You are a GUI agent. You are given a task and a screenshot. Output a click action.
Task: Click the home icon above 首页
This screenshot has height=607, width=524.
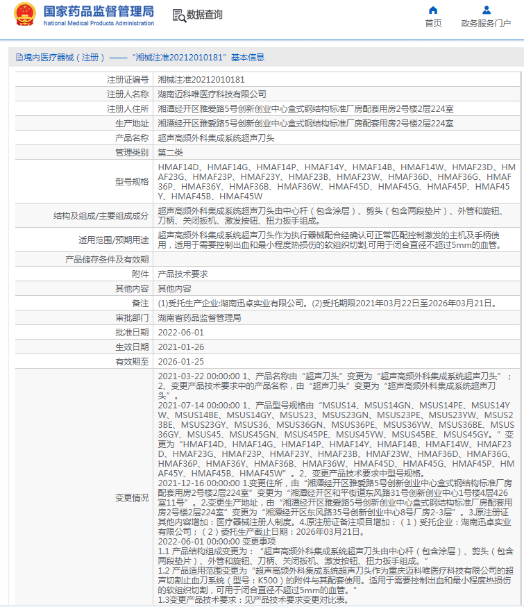pyautogui.click(x=433, y=10)
